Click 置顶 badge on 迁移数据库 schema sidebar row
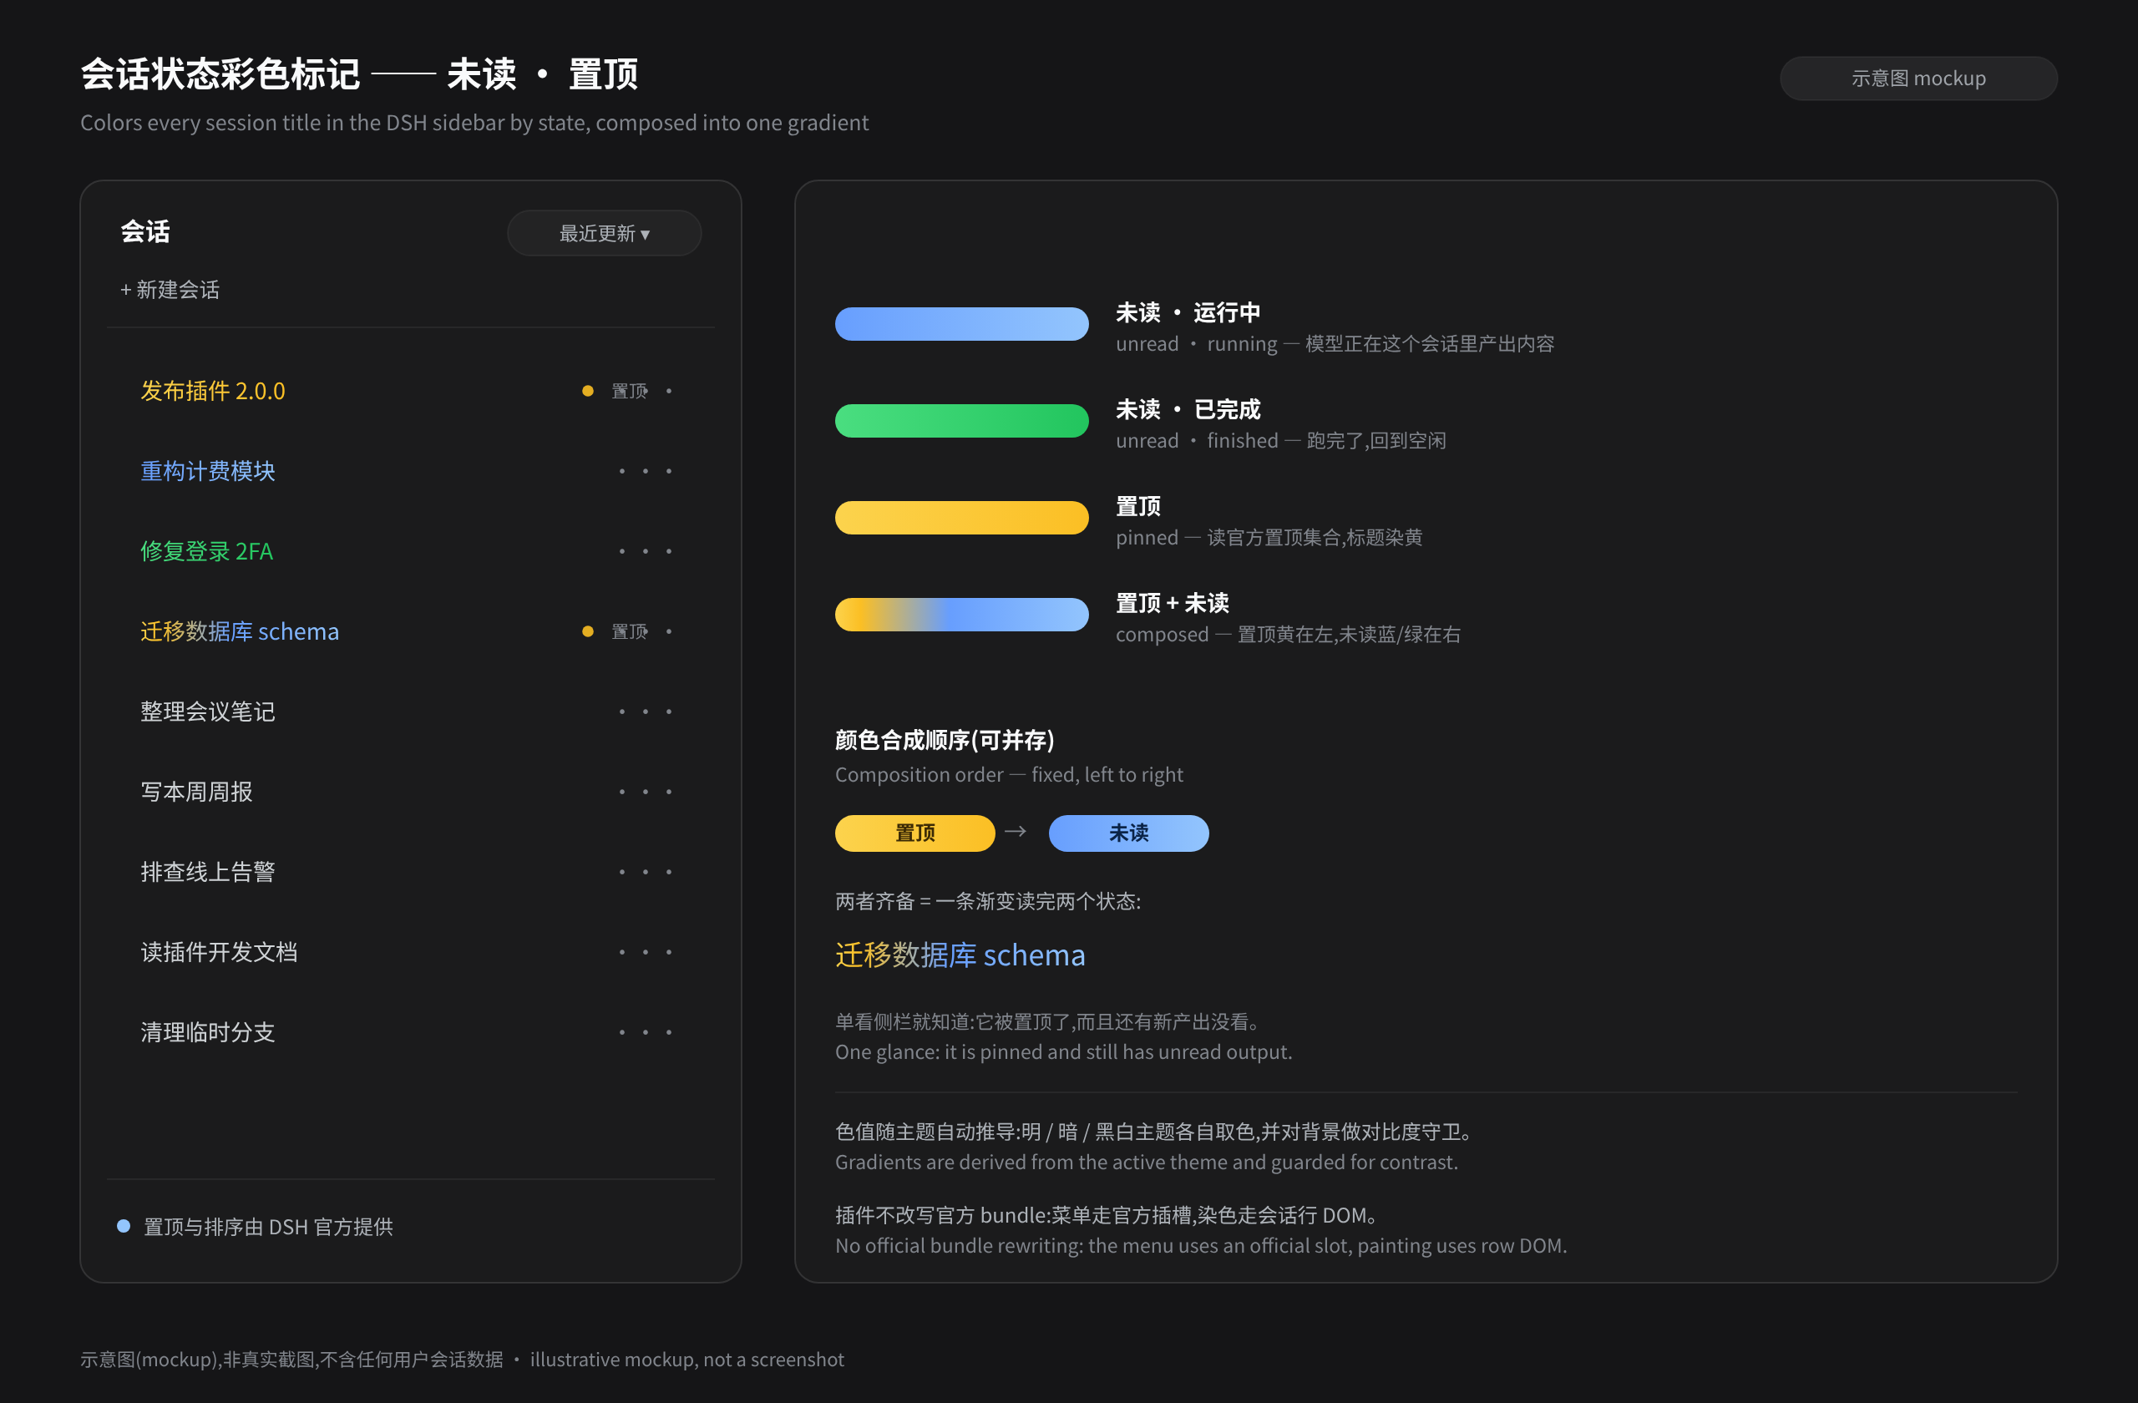The width and height of the screenshot is (2138, 1403). pyautogui.click(x=630, y=631)
